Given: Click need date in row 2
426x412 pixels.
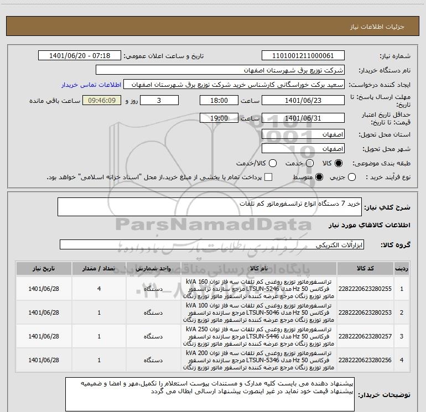Looking at the screenshot, I should pos(44,312).
